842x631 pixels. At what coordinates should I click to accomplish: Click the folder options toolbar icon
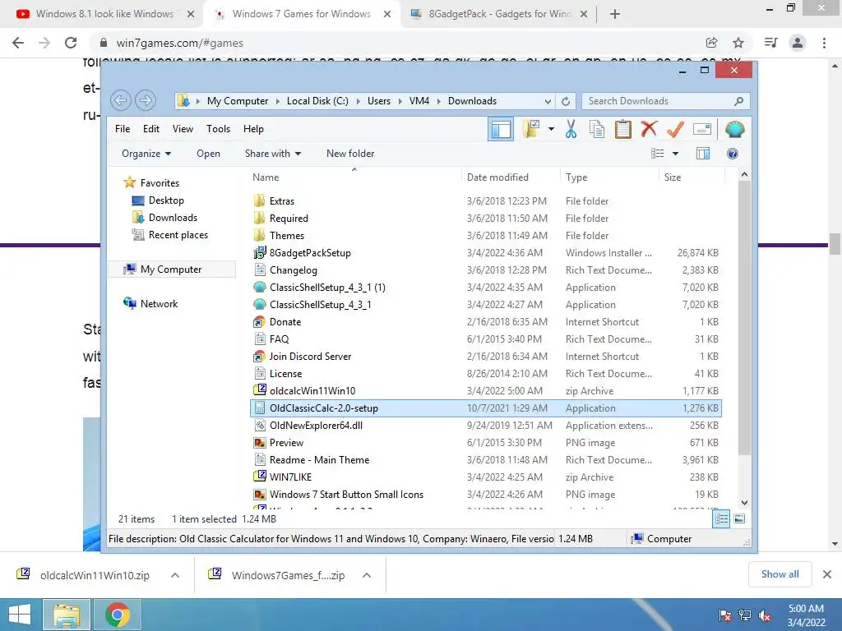(x=531, y=129)
